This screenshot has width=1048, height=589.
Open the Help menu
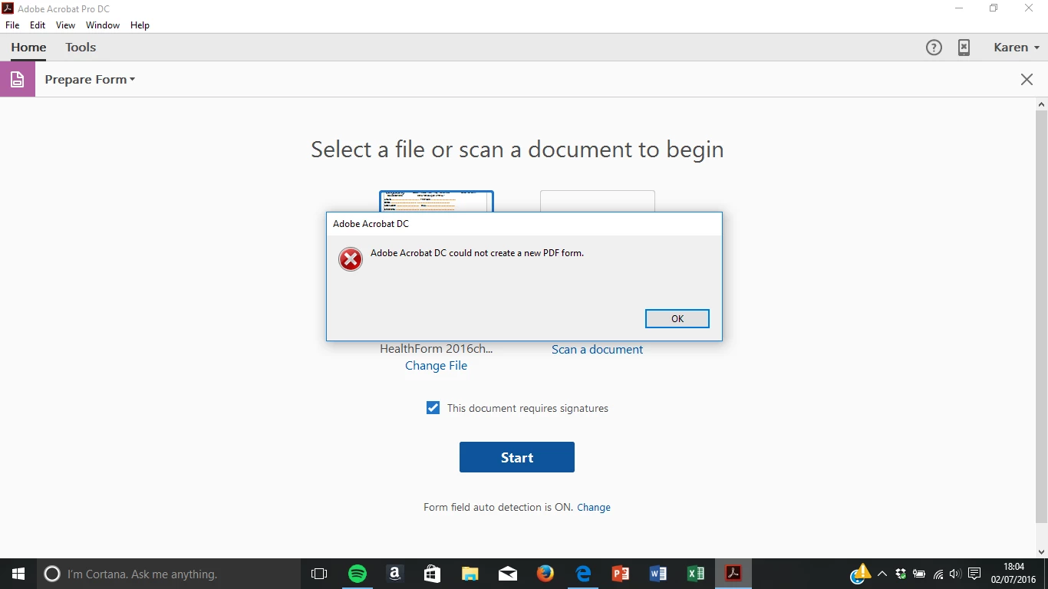tap(140, 25)
